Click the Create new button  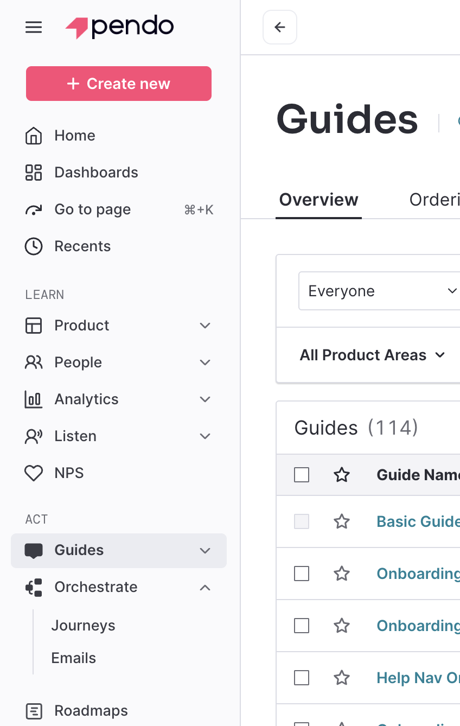click(x=119, y=84)
